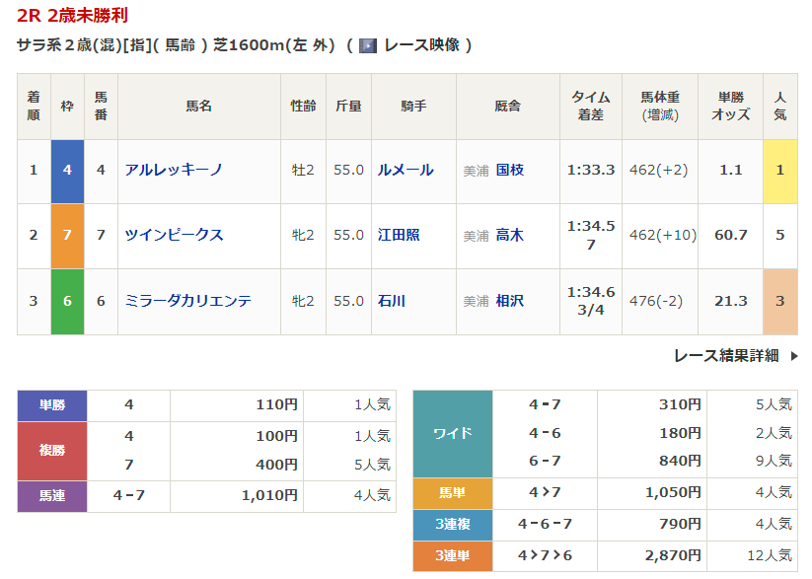
Task: Open horse アルレッキーノ profile
Action: [x=174, y=170]
